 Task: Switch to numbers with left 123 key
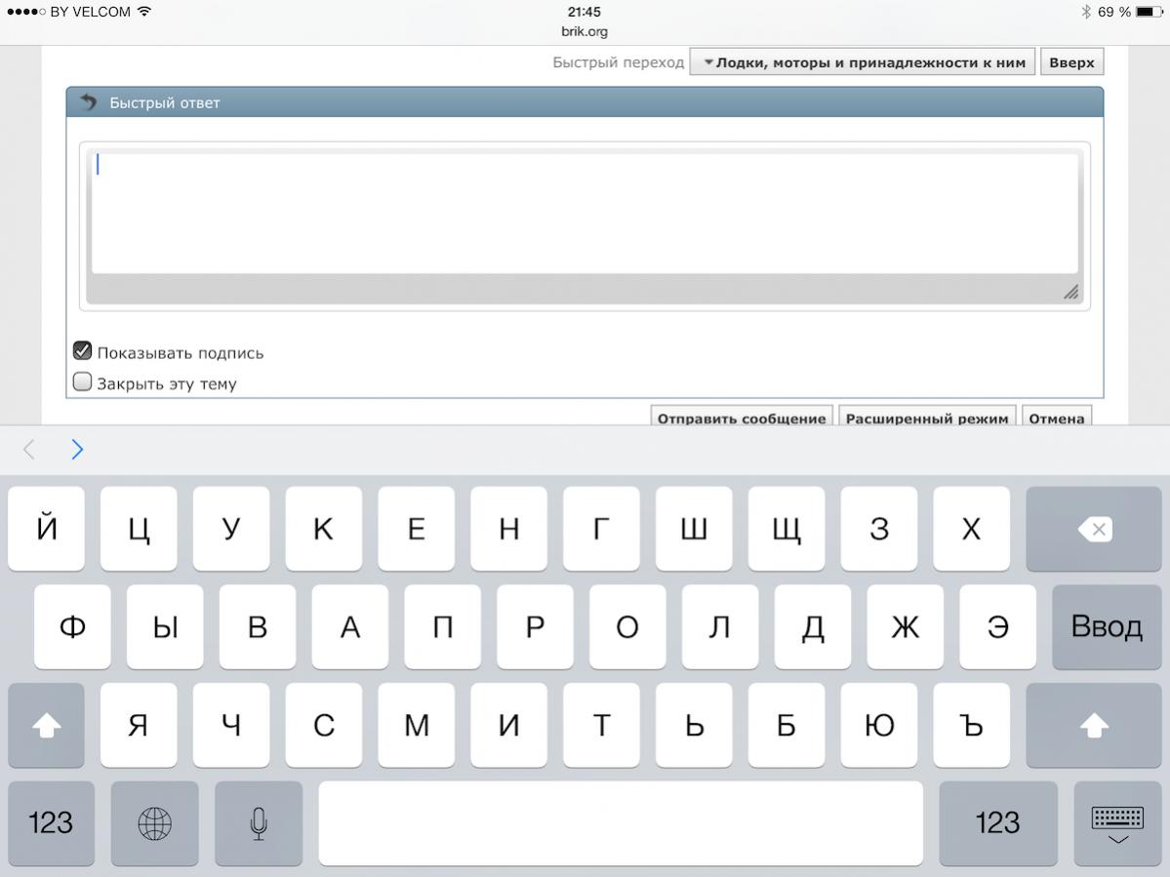point(51,823)
